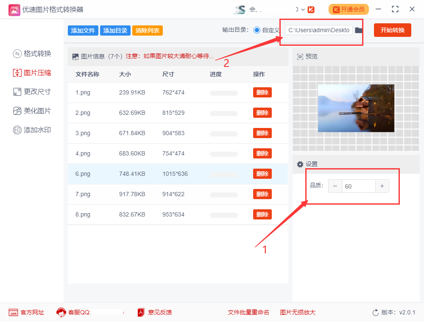Click the preview thumbnail of the lake image

[x=356, y=108]
